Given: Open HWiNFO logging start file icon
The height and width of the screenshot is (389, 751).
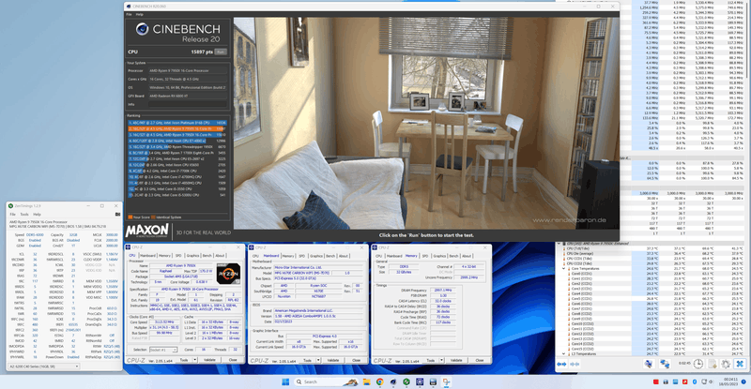Looking at the screenshot, I should [713, 364].
